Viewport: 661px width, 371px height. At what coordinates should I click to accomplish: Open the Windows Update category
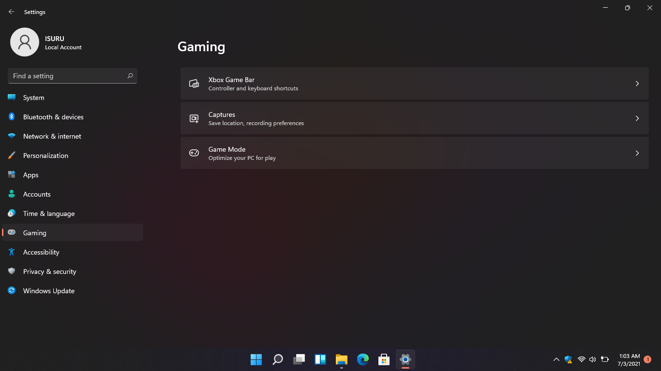tap(73, 291)
